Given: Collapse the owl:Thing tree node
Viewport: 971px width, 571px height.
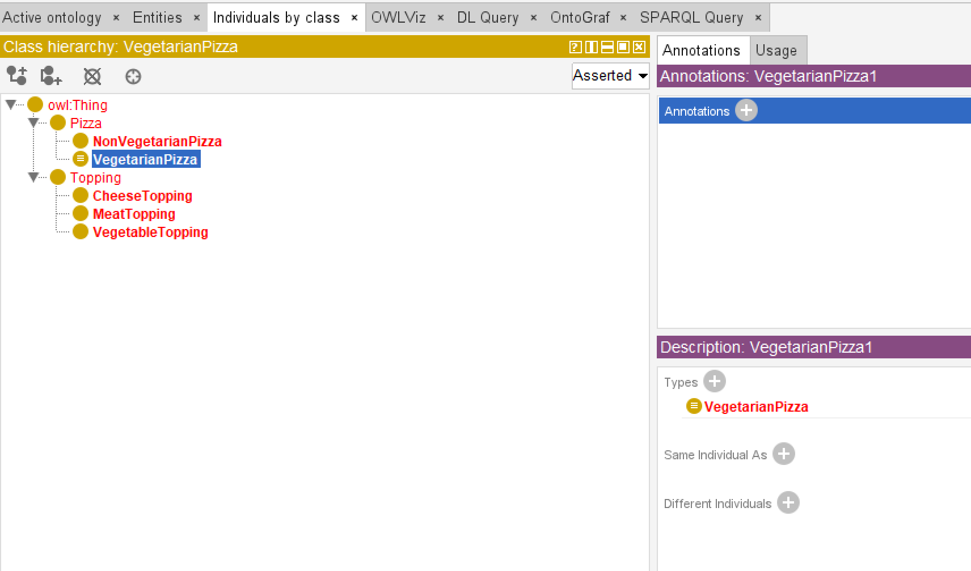Looking at the screenshot, I should 11,104.
